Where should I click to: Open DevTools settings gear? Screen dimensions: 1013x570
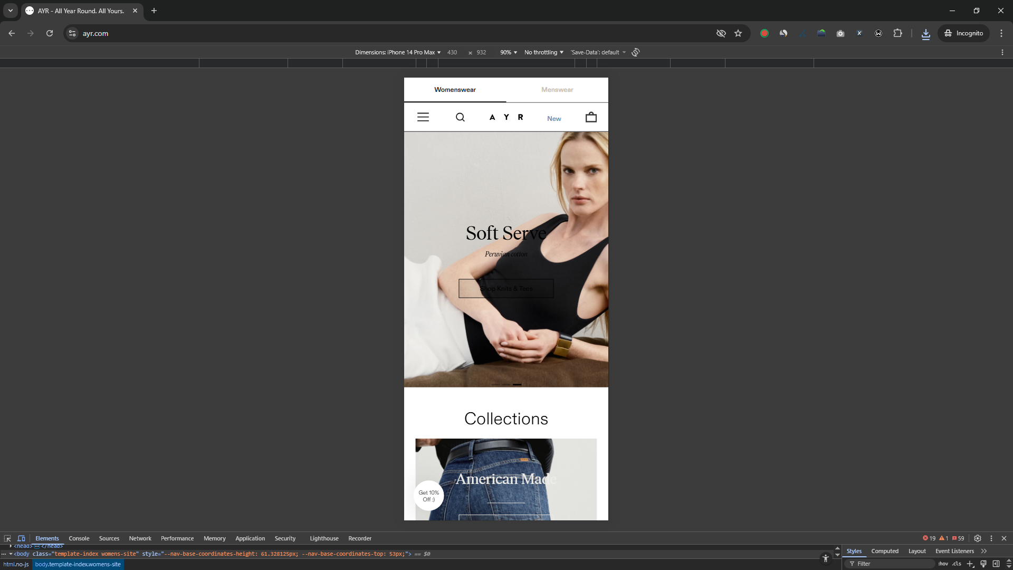[978, 538]
